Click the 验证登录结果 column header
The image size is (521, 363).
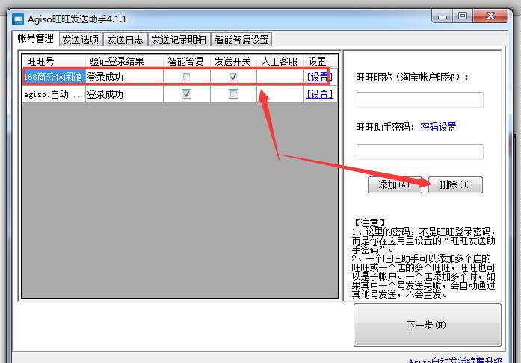click(x=124, y=61)
